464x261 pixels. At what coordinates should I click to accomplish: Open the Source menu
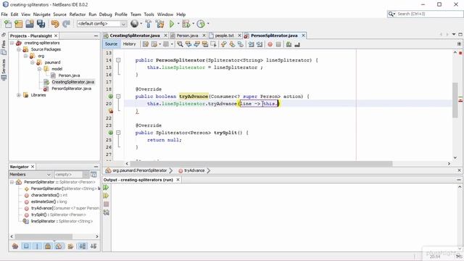[x=59, y=14]
